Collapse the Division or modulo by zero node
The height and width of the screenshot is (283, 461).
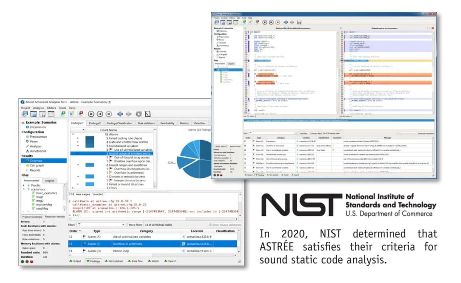78,177
